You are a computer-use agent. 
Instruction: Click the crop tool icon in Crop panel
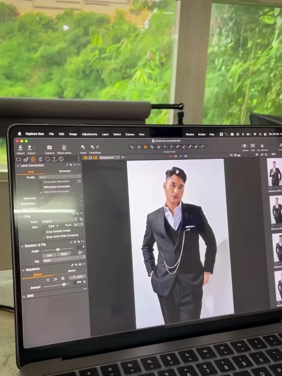pos(81,219)
